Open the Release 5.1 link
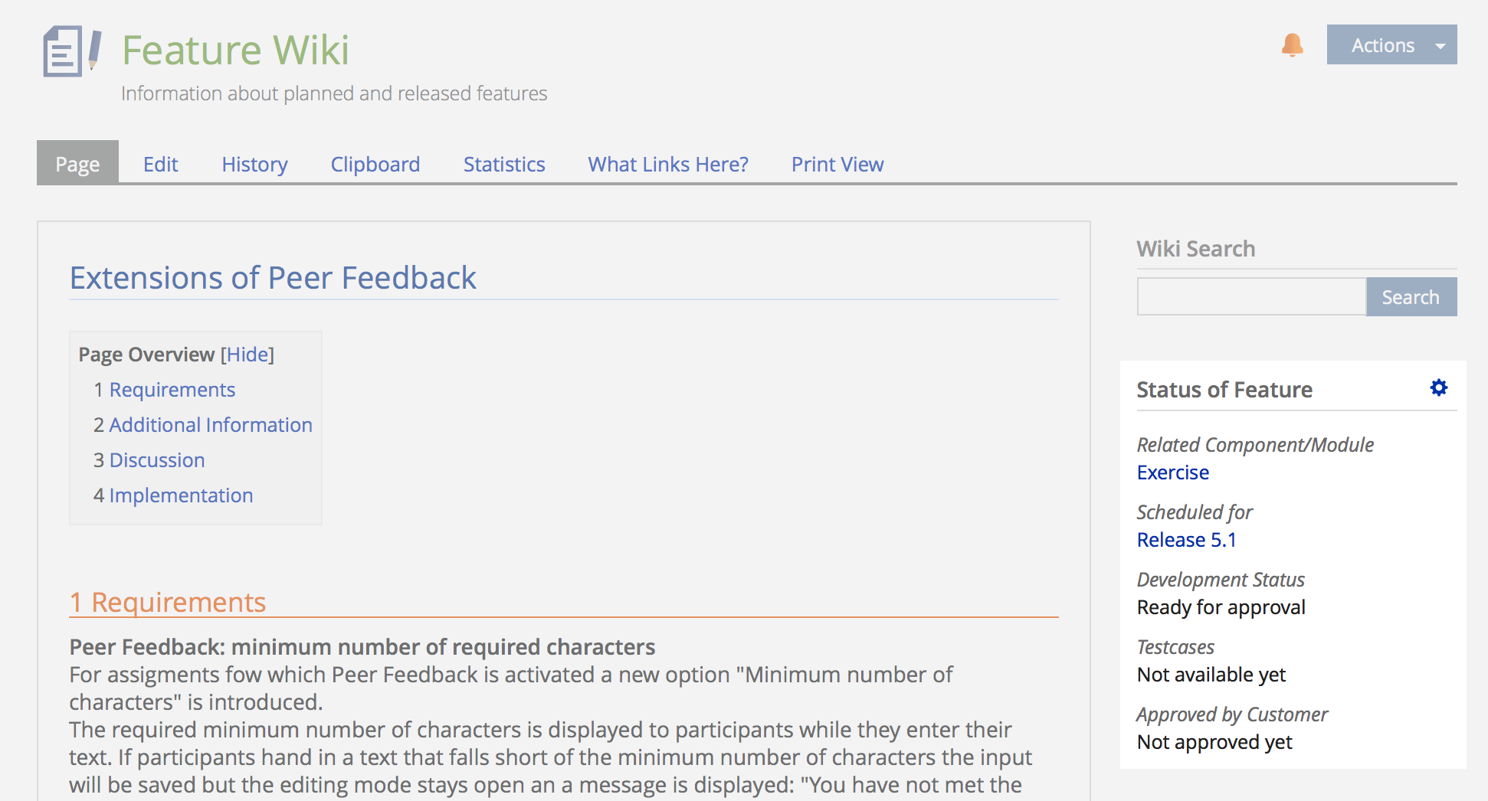 pyautogui.click(x=1186, y=540)
